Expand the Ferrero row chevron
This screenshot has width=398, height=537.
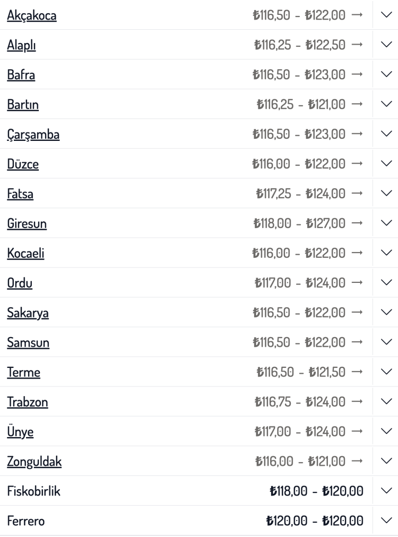pos(386,521)
